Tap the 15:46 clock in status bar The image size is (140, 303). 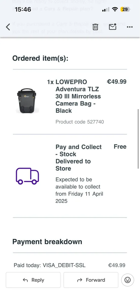tap(23, 10)
